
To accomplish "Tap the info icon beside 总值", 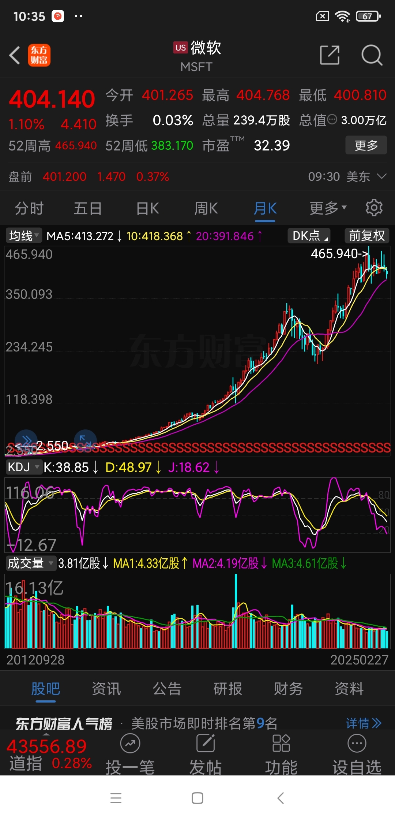I will [x=332, y=119].
